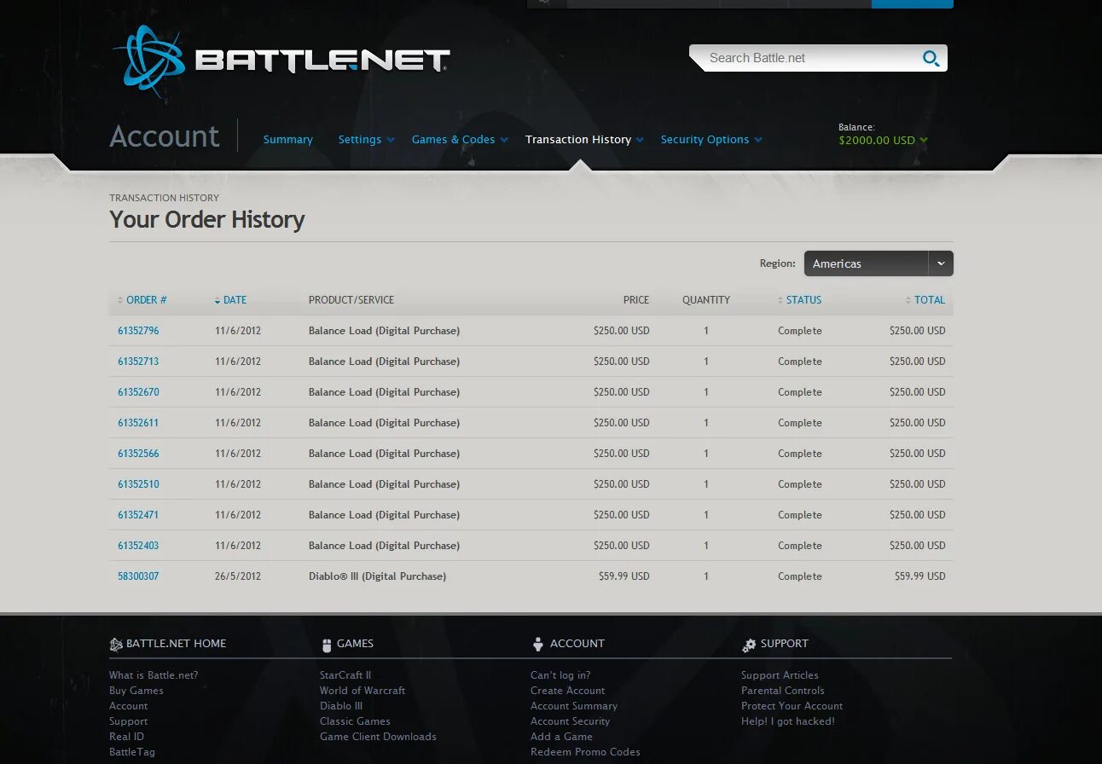Open Diablo III footer link
The image size is (1102, 764).
pos(341,706)
